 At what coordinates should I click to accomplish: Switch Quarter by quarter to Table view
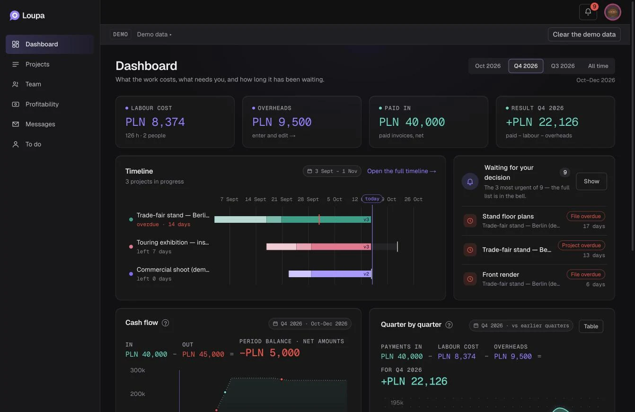tap(591, 326)
